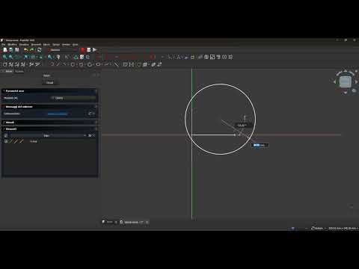Viewport: 359px width, 269px height.
Task: Undo the last action
Action: pyautogui.click(x=25, y=50)
